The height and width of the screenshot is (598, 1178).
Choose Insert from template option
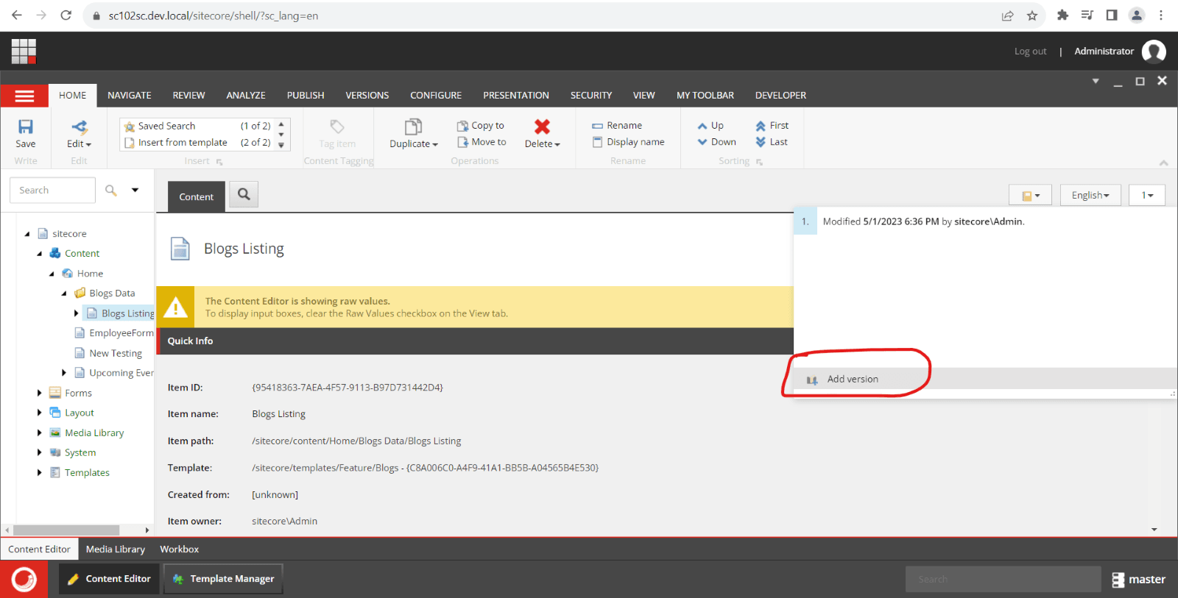coord(197,142)
